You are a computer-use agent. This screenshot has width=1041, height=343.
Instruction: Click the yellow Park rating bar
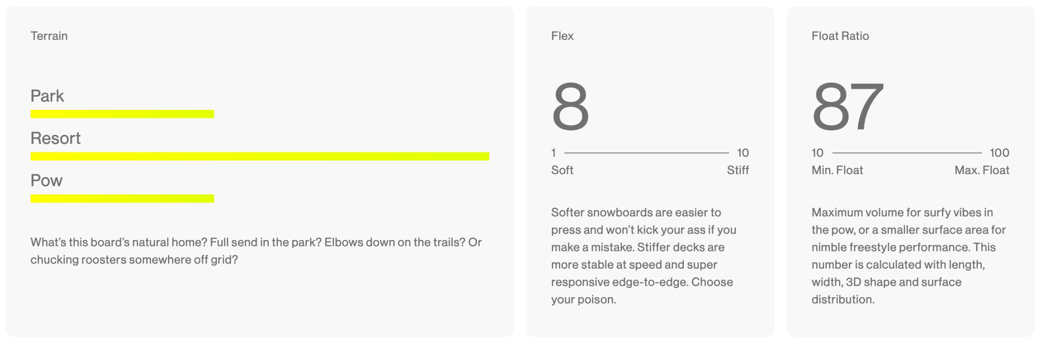122,114
